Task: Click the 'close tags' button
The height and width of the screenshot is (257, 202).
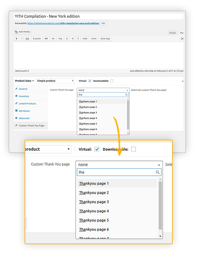Action: pyautogui.click(x=105, y=39)
